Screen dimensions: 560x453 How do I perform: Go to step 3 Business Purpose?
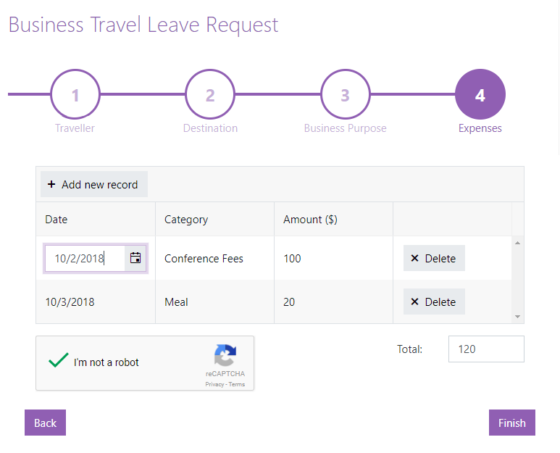pyautogui.click(x=345, y=95)
